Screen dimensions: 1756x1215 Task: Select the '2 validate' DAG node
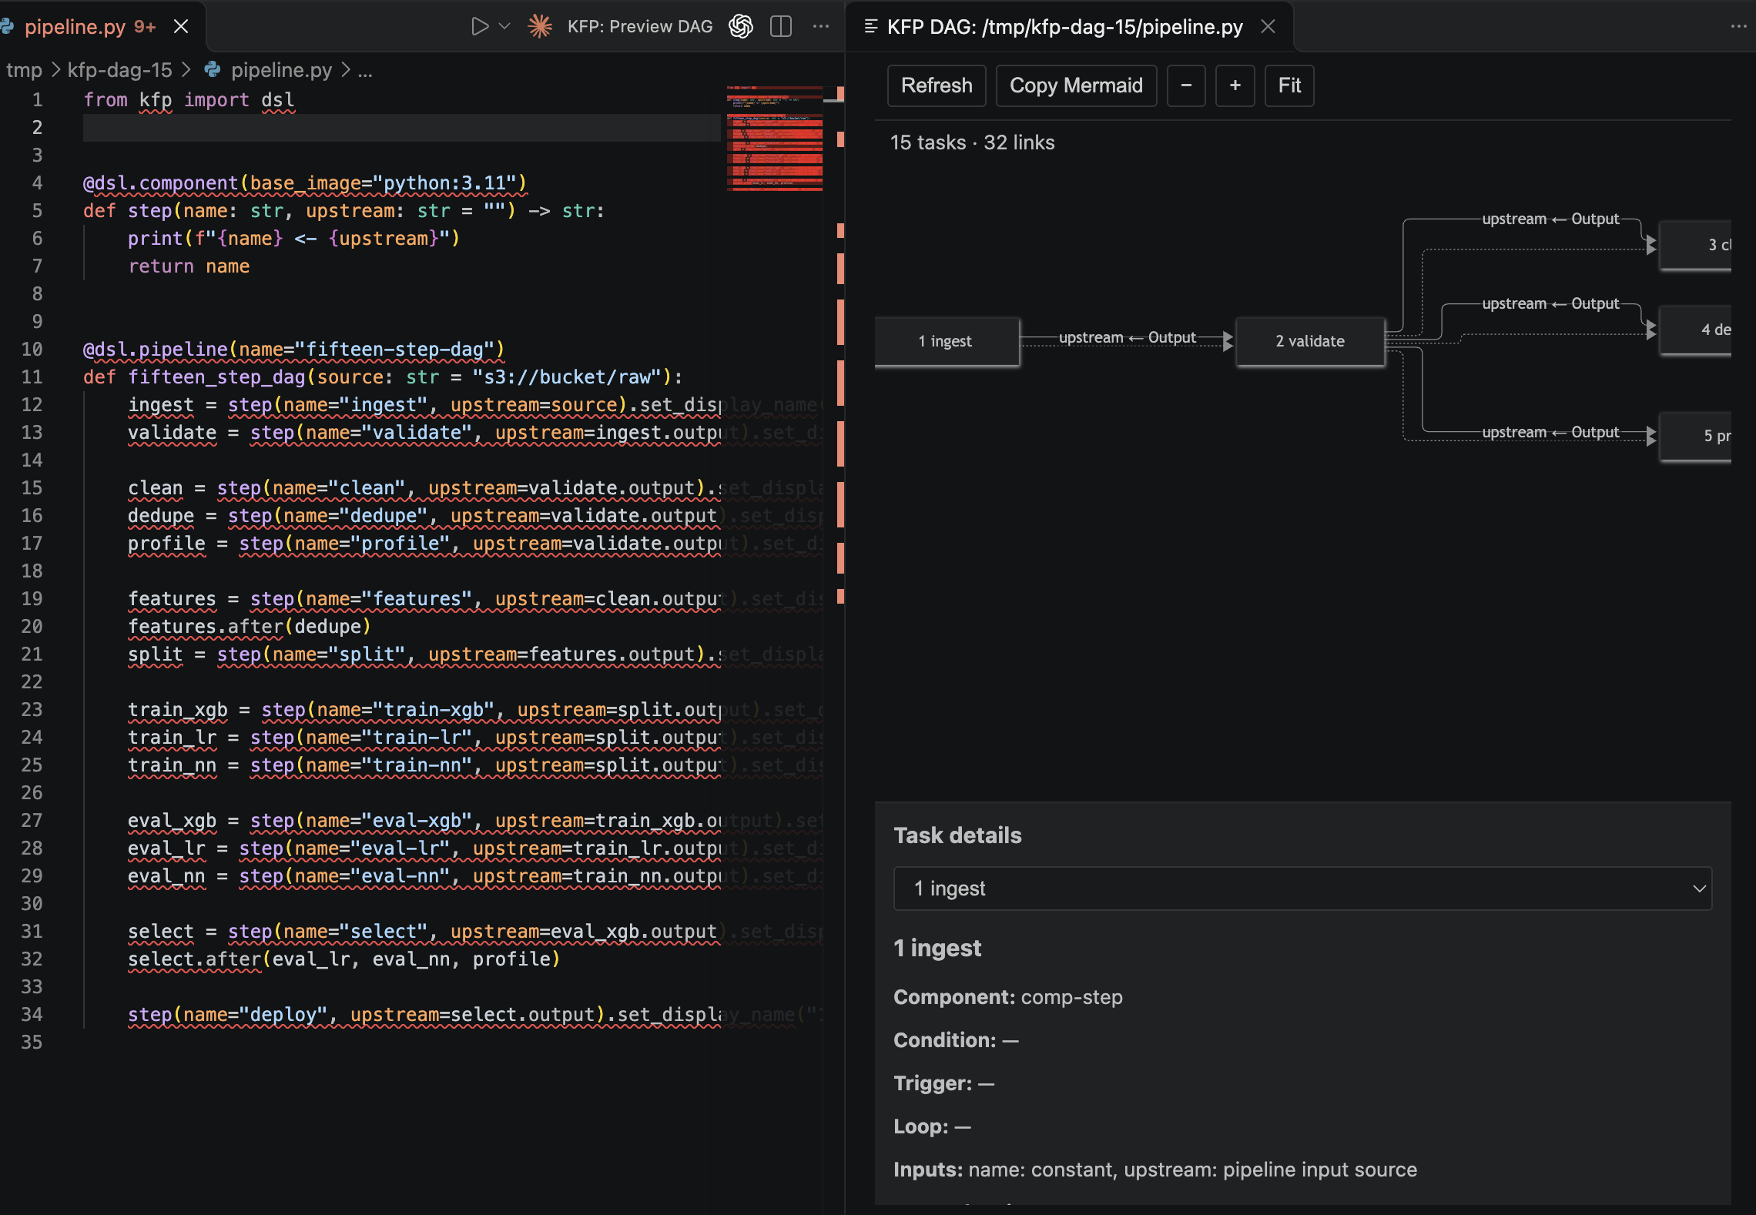point(1310,341)
